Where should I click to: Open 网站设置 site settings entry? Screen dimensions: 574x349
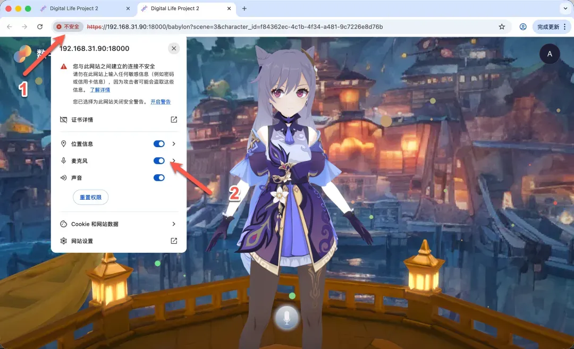pos(119,241)
